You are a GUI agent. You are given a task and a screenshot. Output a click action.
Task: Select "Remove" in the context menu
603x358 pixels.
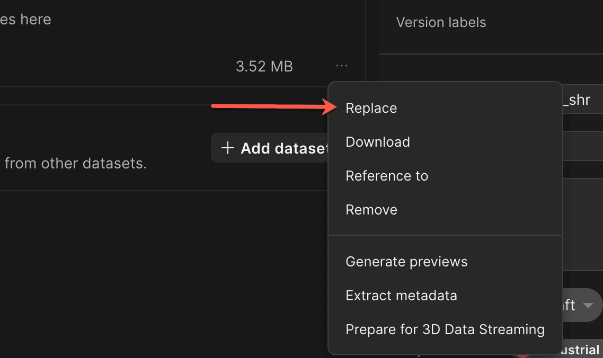(x=371, y=209)
